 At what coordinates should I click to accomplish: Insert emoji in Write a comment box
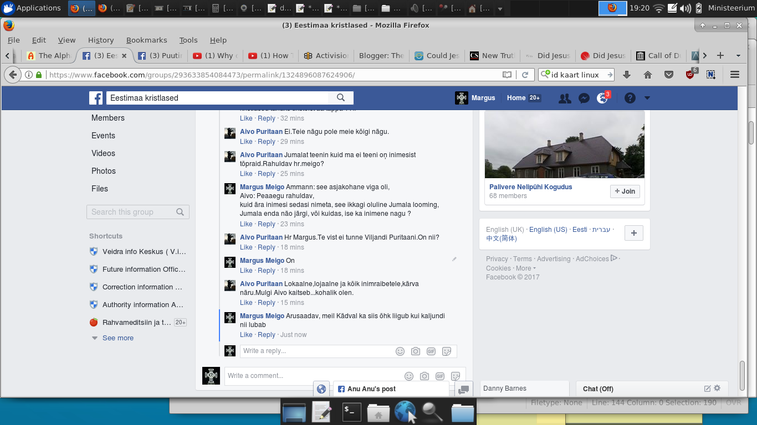409,376
